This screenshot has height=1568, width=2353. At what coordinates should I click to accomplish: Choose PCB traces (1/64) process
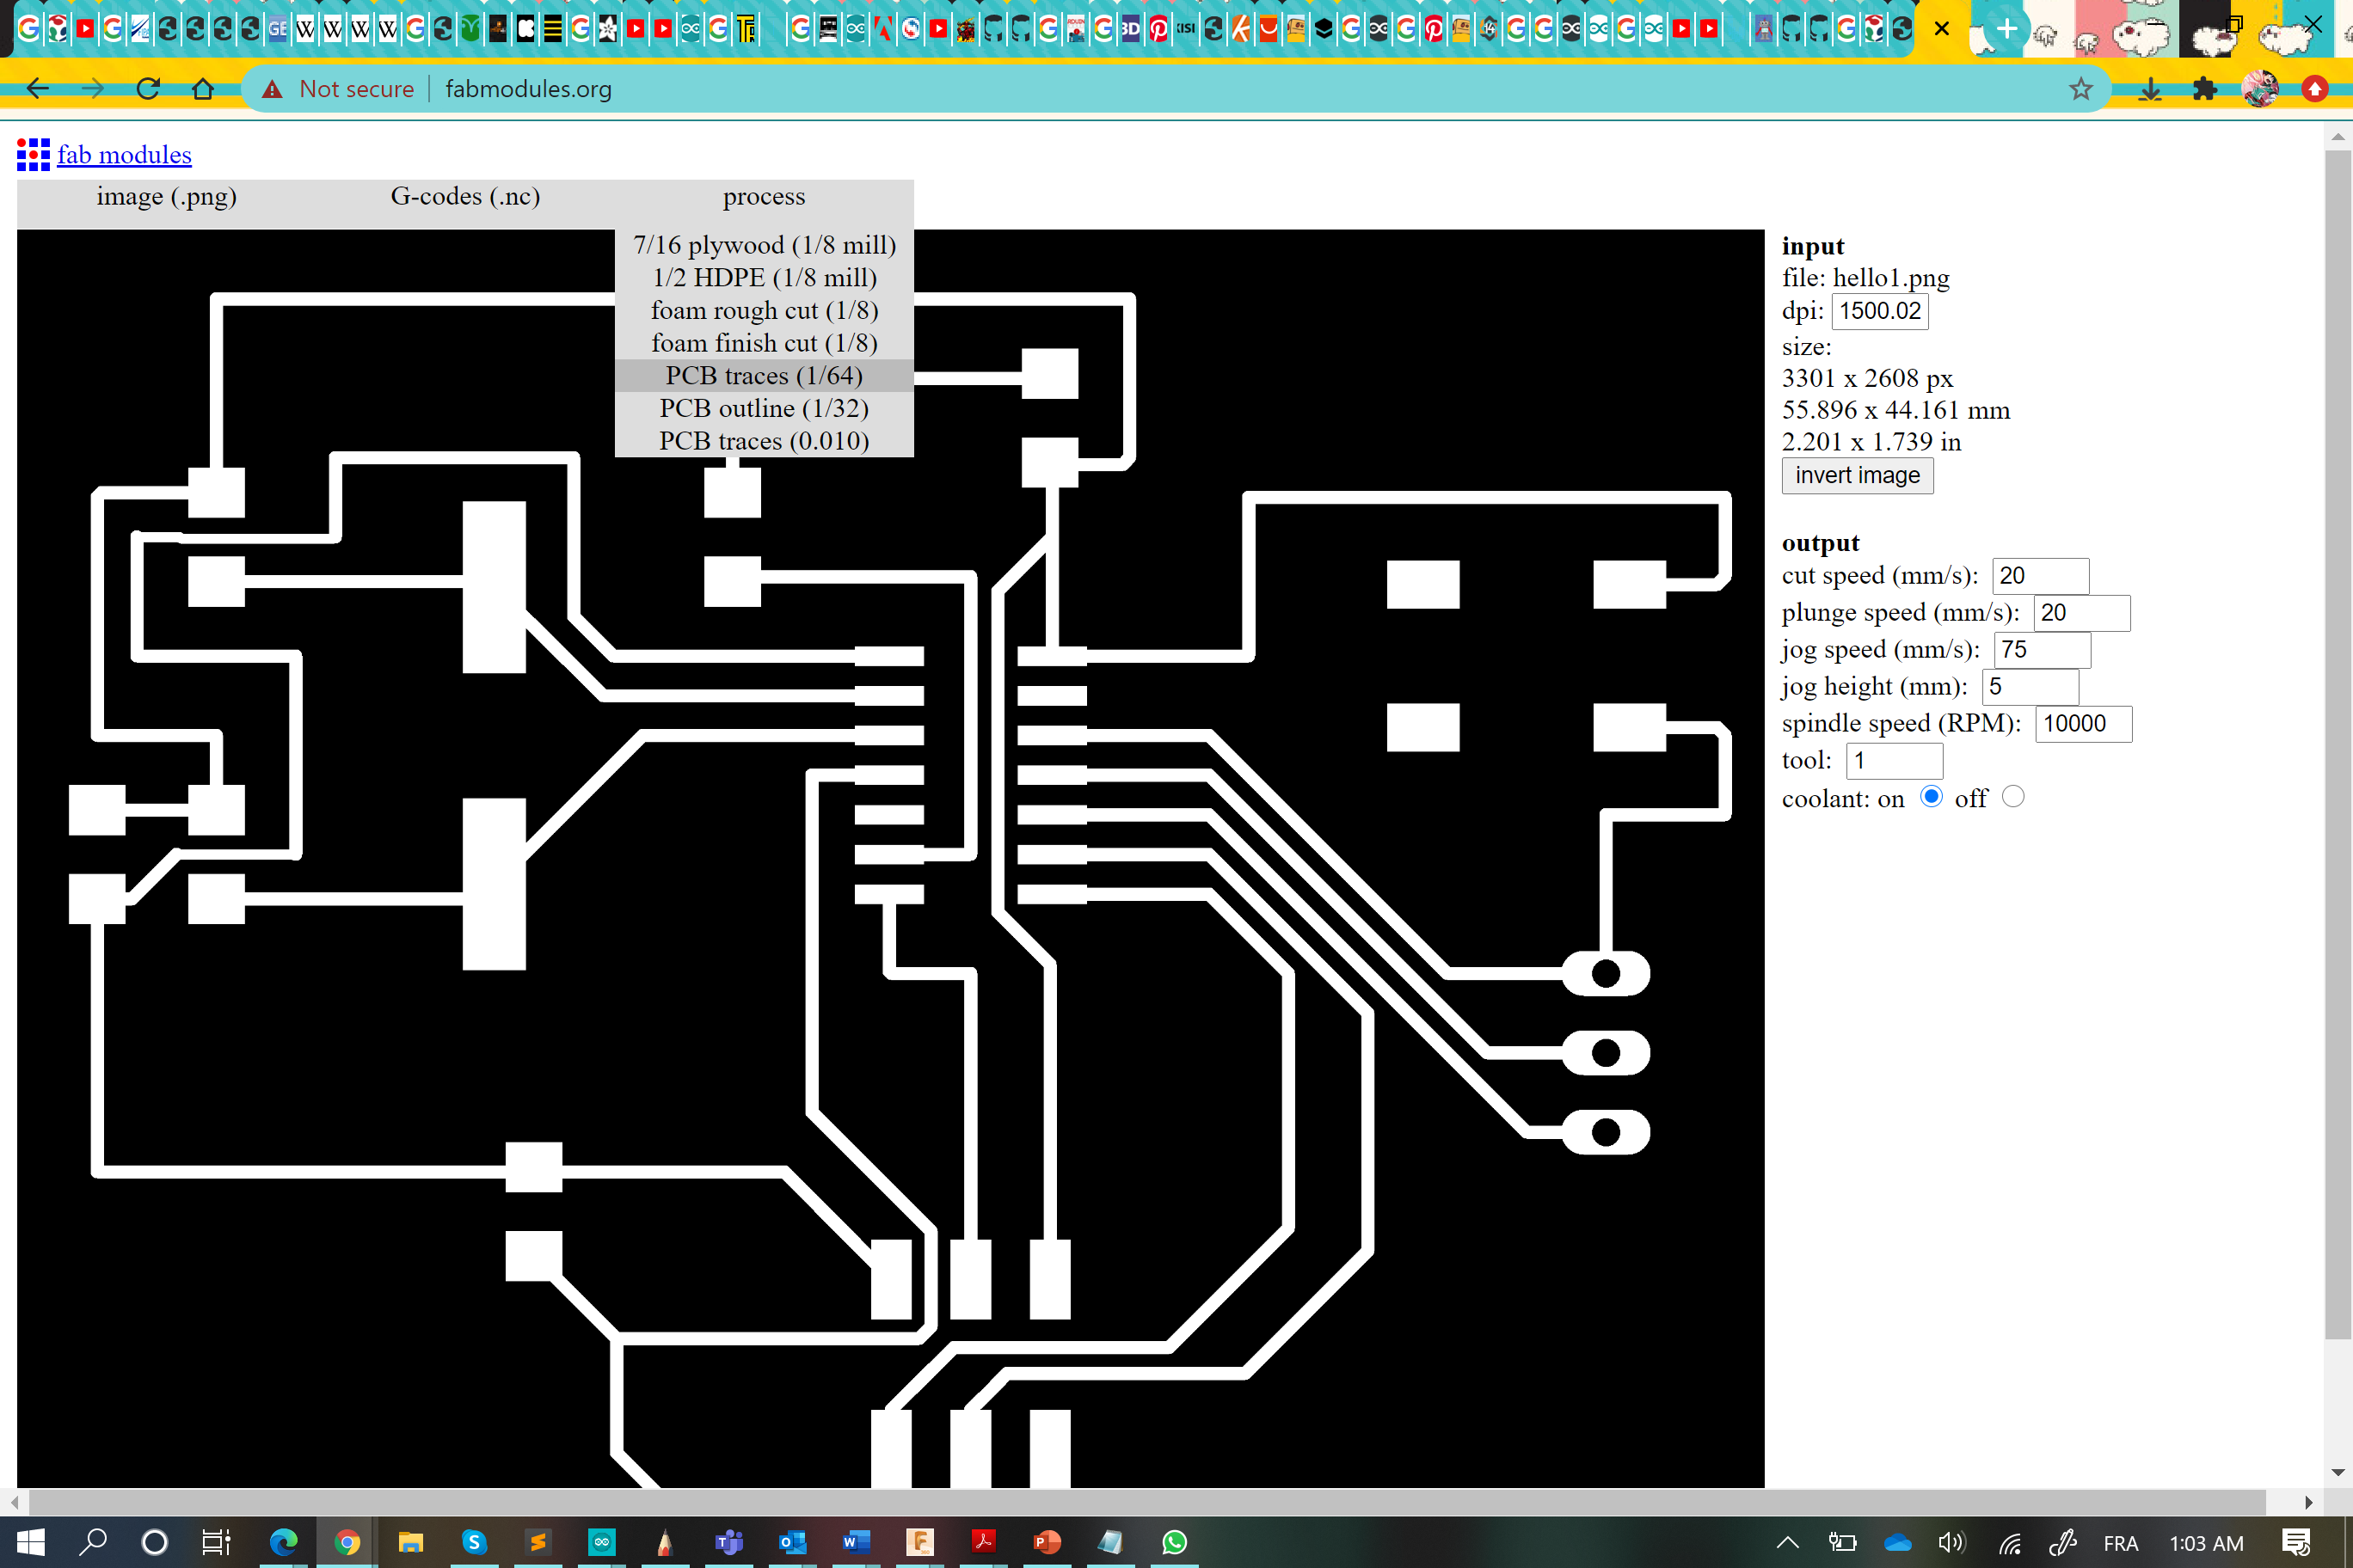[764, 376]
